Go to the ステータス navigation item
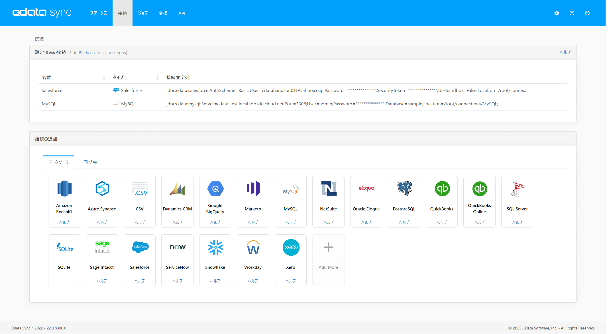The image size is (609, 334). 99,13
